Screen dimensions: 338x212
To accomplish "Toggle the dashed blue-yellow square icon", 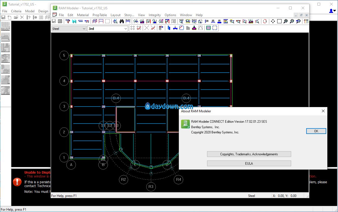I will point(215,28).
